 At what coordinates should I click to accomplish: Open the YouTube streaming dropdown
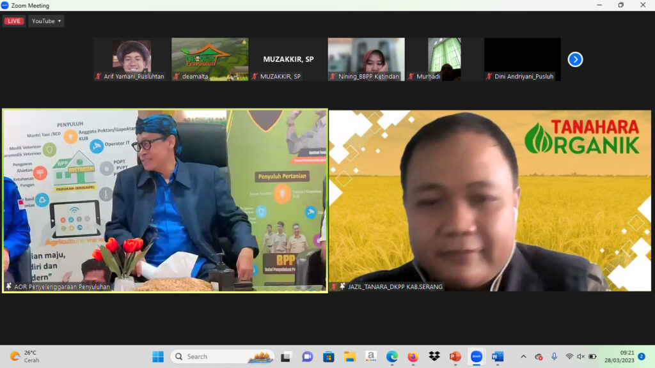[46, 21]
